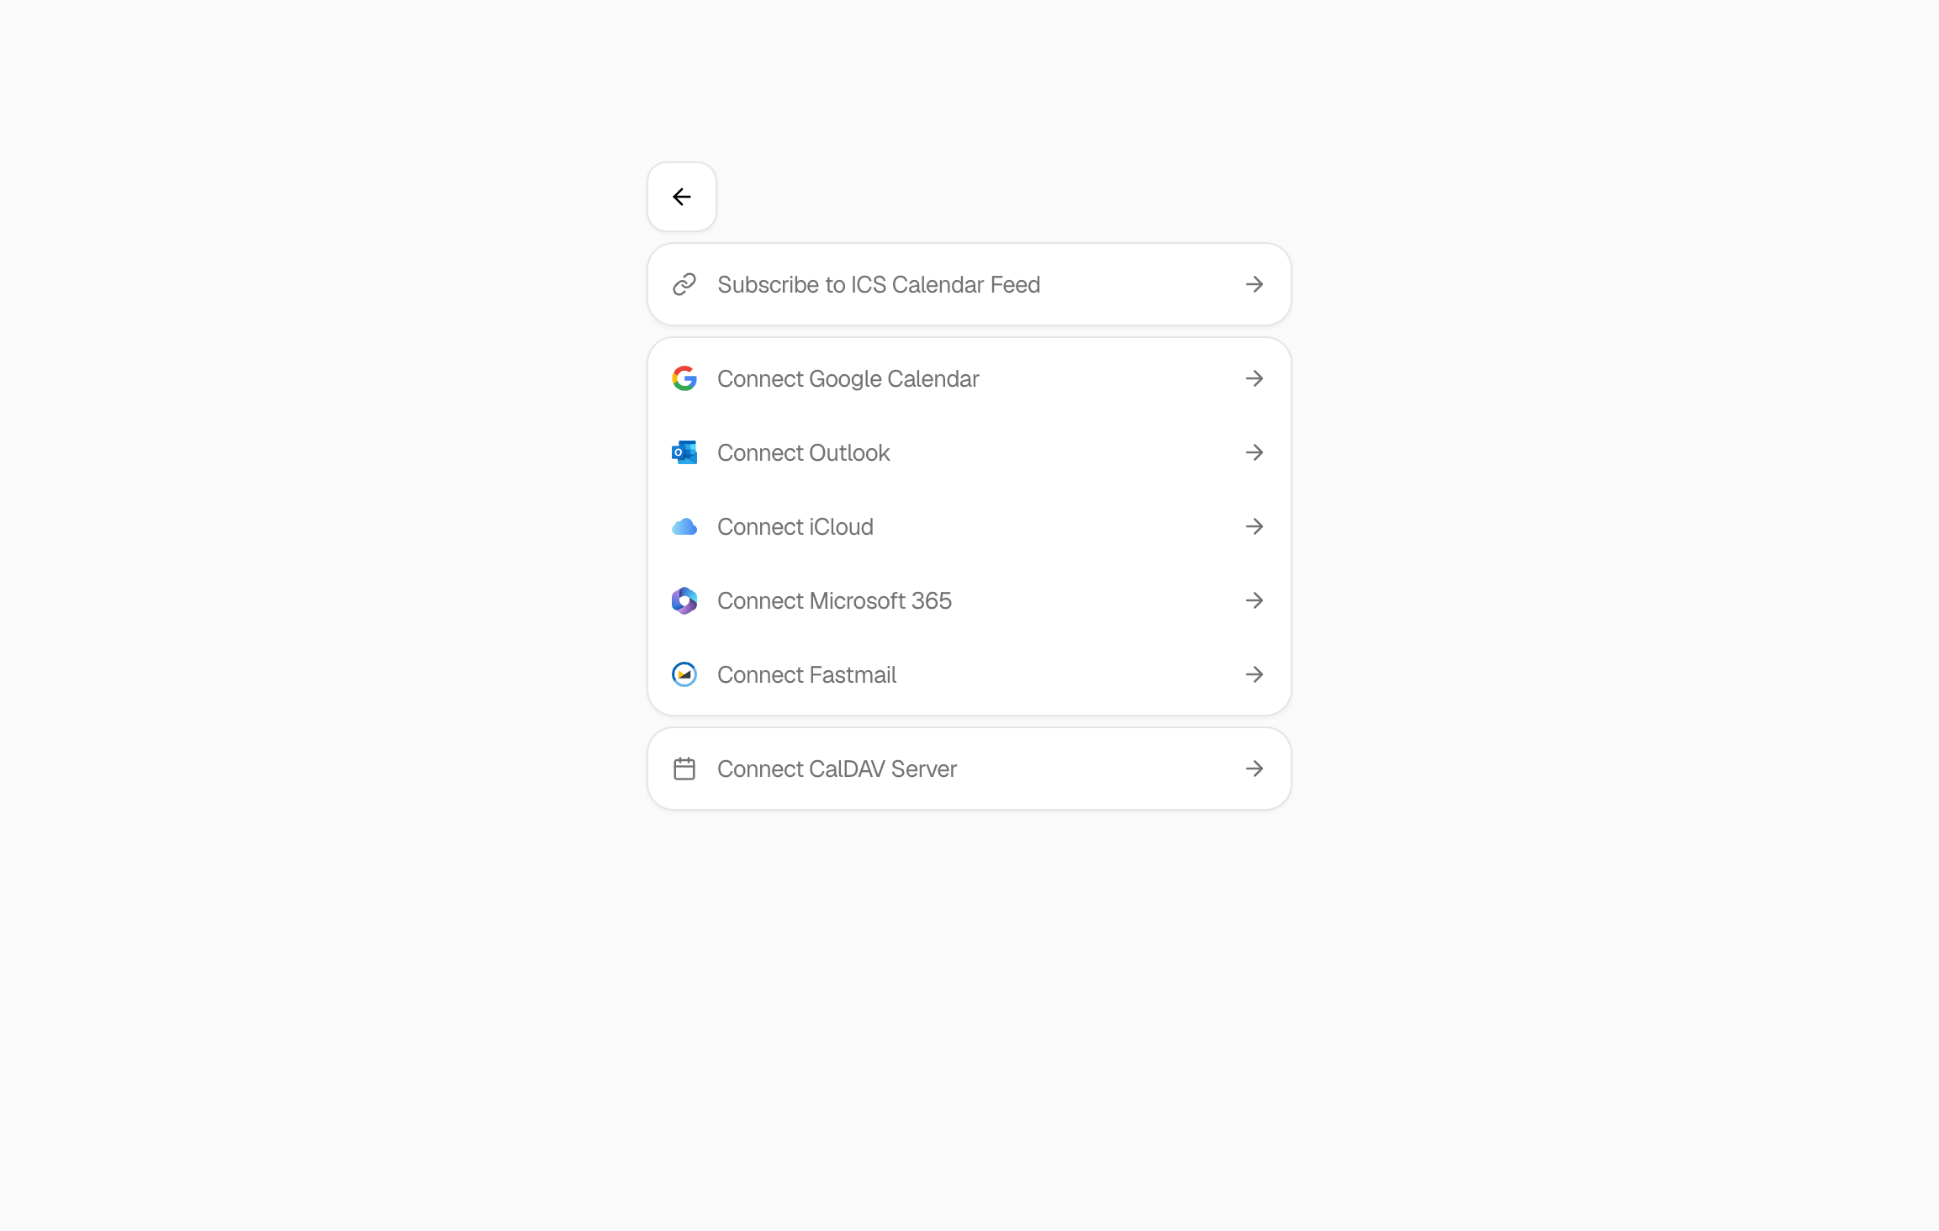
Task: Open Subscribe to ICS Calendar Feed
Action: (878, 285)
